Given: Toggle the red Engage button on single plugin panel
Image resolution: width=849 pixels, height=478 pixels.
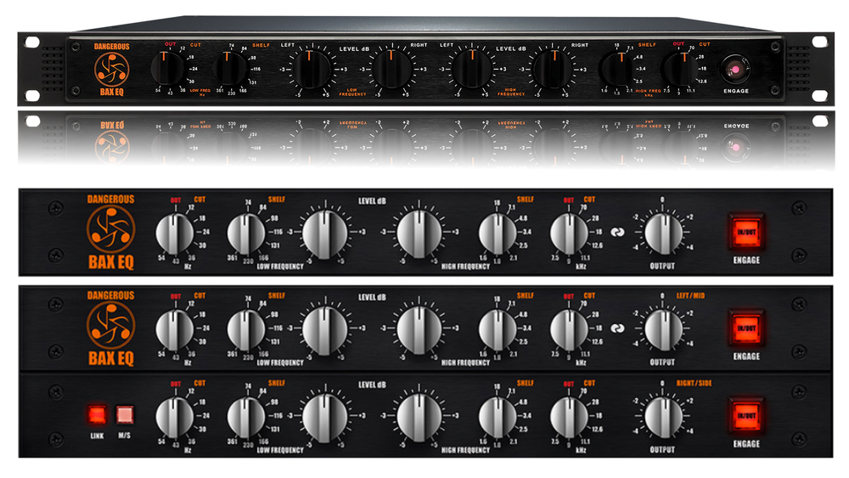Looking at the screenshot, I should click(746, 232).
